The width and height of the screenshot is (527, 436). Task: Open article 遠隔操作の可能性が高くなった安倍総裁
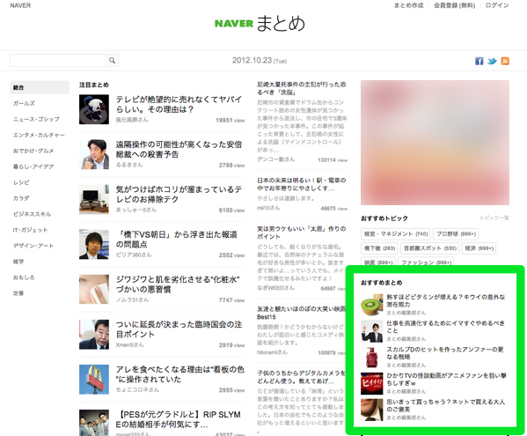point(179,150)
